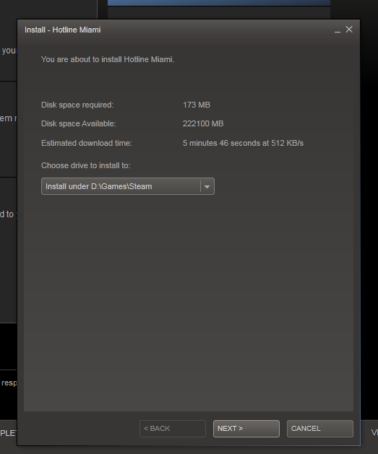Viewport: 378px width, 454px height.
Task: Click the 'Disk space required:' label
Action: coord(77,105)
